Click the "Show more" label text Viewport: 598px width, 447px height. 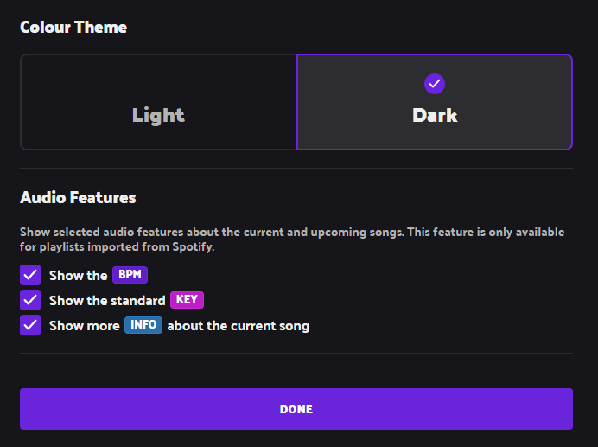[x=85, y=326]
